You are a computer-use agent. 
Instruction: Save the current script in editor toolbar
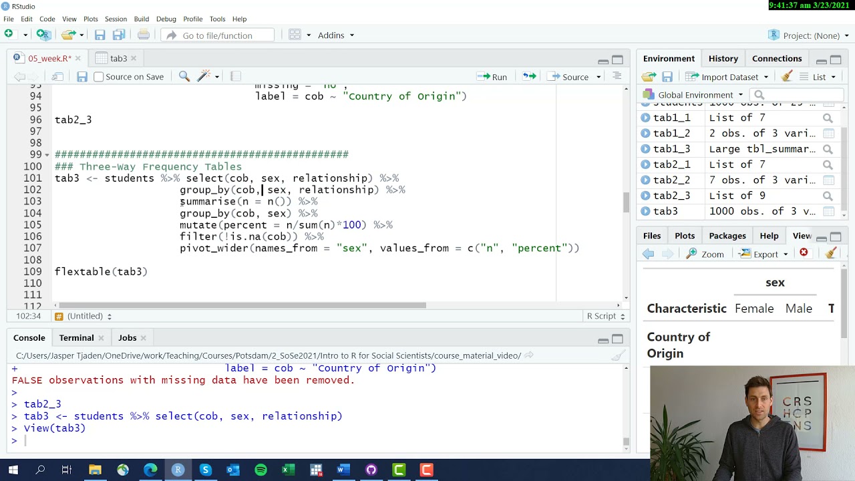[81, 77]
